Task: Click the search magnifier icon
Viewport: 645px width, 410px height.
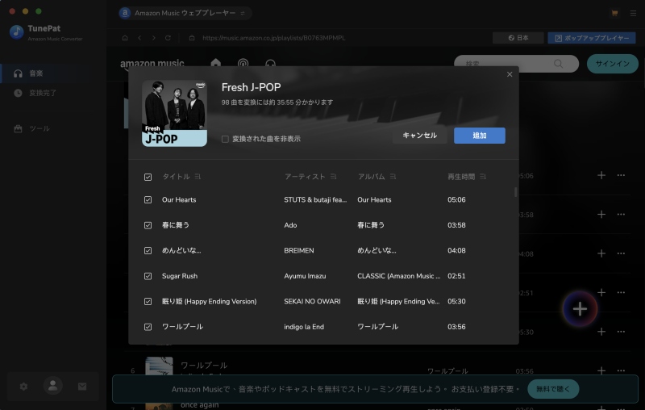Action: coord(558,64)
